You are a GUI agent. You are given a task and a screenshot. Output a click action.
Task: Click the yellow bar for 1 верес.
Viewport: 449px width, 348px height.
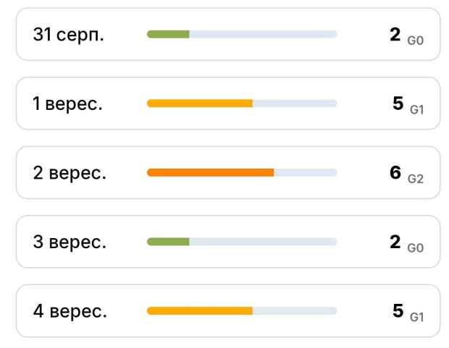click(200, 103)
